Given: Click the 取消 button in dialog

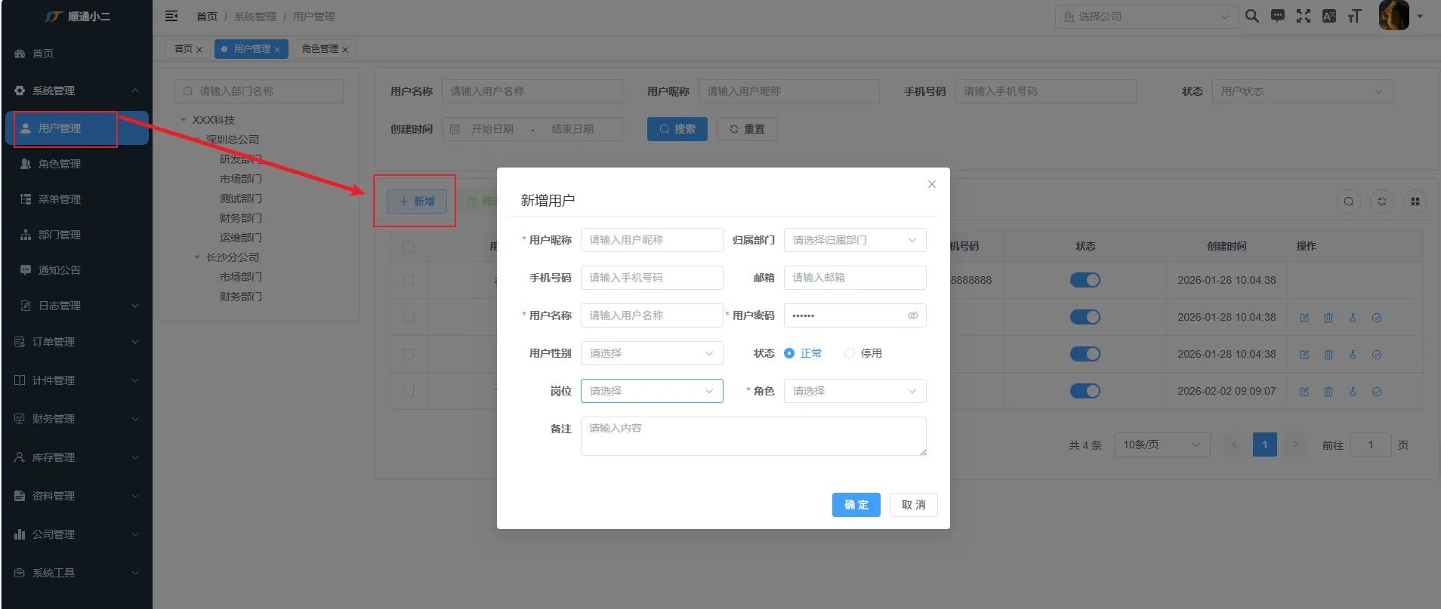Looking at the screenshot, I should pos(913,505).
